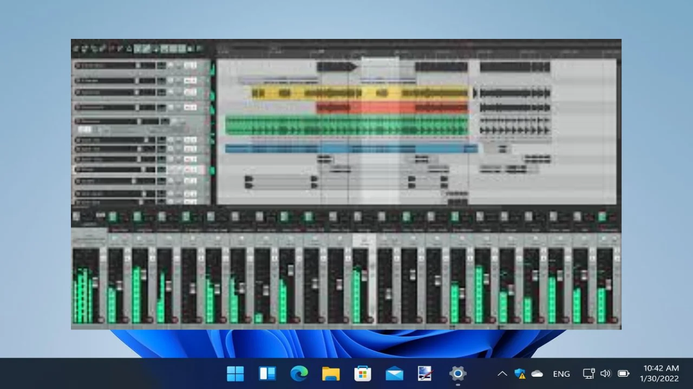This screenshot has height=389, width=693.
Task: Select the long blue clip in the arrangement
Action: [x=351, y=149]
